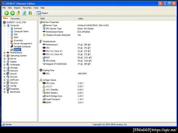Expand the Motherboard tree node
Viewport: 178px width, 133px height.
click(4, 53)
